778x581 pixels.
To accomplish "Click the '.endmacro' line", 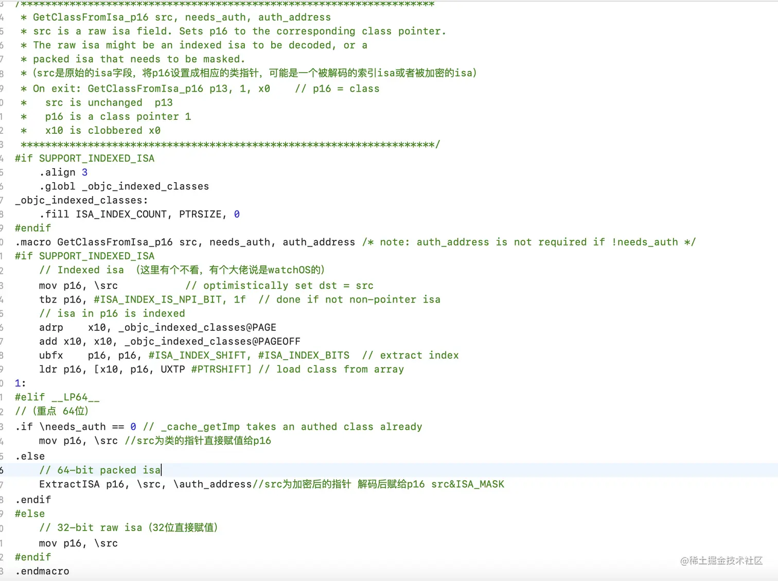I will 42,571.
